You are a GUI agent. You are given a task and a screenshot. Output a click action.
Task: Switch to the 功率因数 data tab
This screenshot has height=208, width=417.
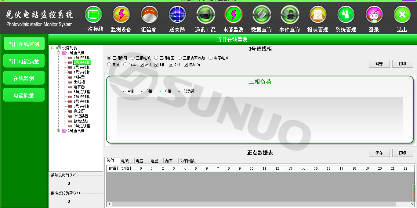pos(187,161)
